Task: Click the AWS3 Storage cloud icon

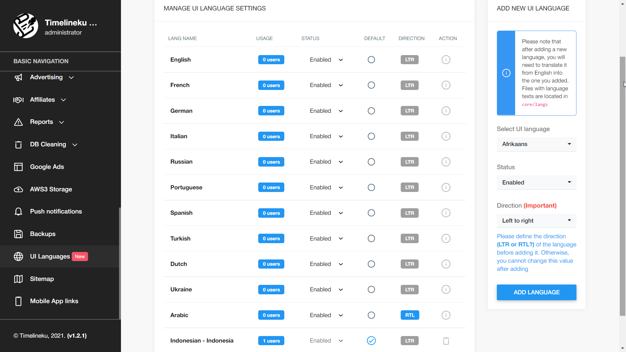Action: [19, 189]
